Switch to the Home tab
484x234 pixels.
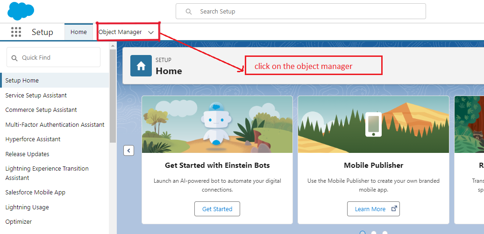click(x=78, y=32)
